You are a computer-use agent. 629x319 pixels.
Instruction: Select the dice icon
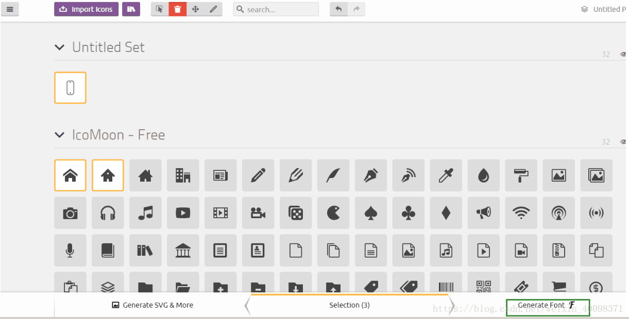point(296,213)
